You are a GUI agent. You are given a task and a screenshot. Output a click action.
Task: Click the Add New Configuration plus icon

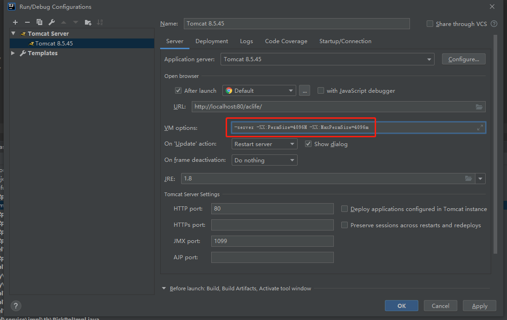(x=15, y=22)
